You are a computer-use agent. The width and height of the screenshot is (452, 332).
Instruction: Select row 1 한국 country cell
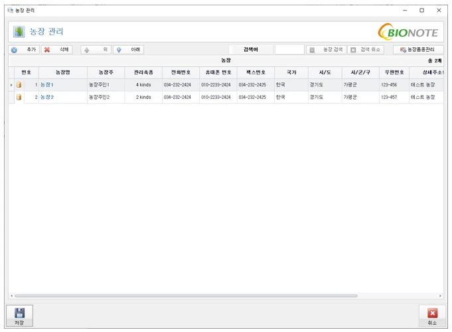[291, 85]
